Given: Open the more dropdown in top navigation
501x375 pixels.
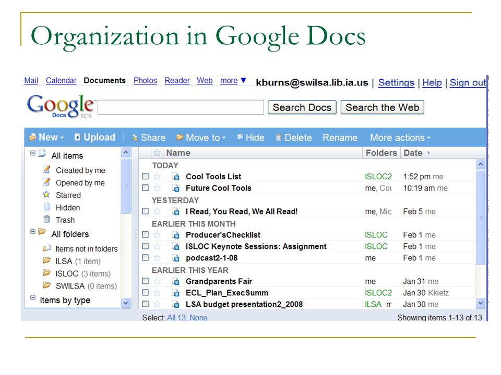Looking at the screenshot, I should [x=233, y=81].
